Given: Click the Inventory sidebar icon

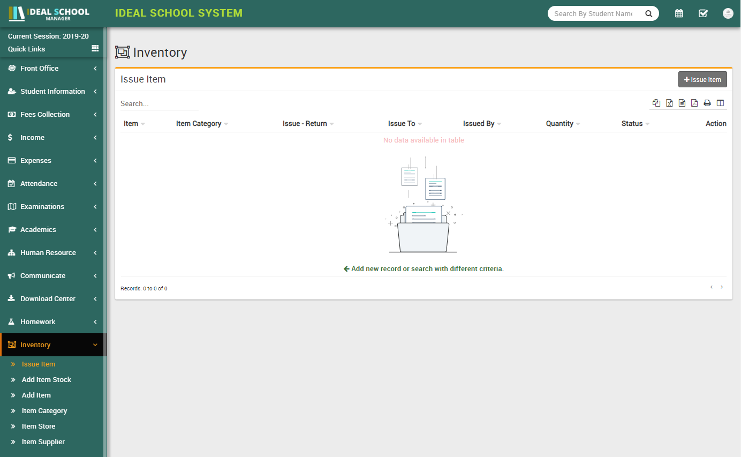Looking at the screenshot, I should 12,344.
